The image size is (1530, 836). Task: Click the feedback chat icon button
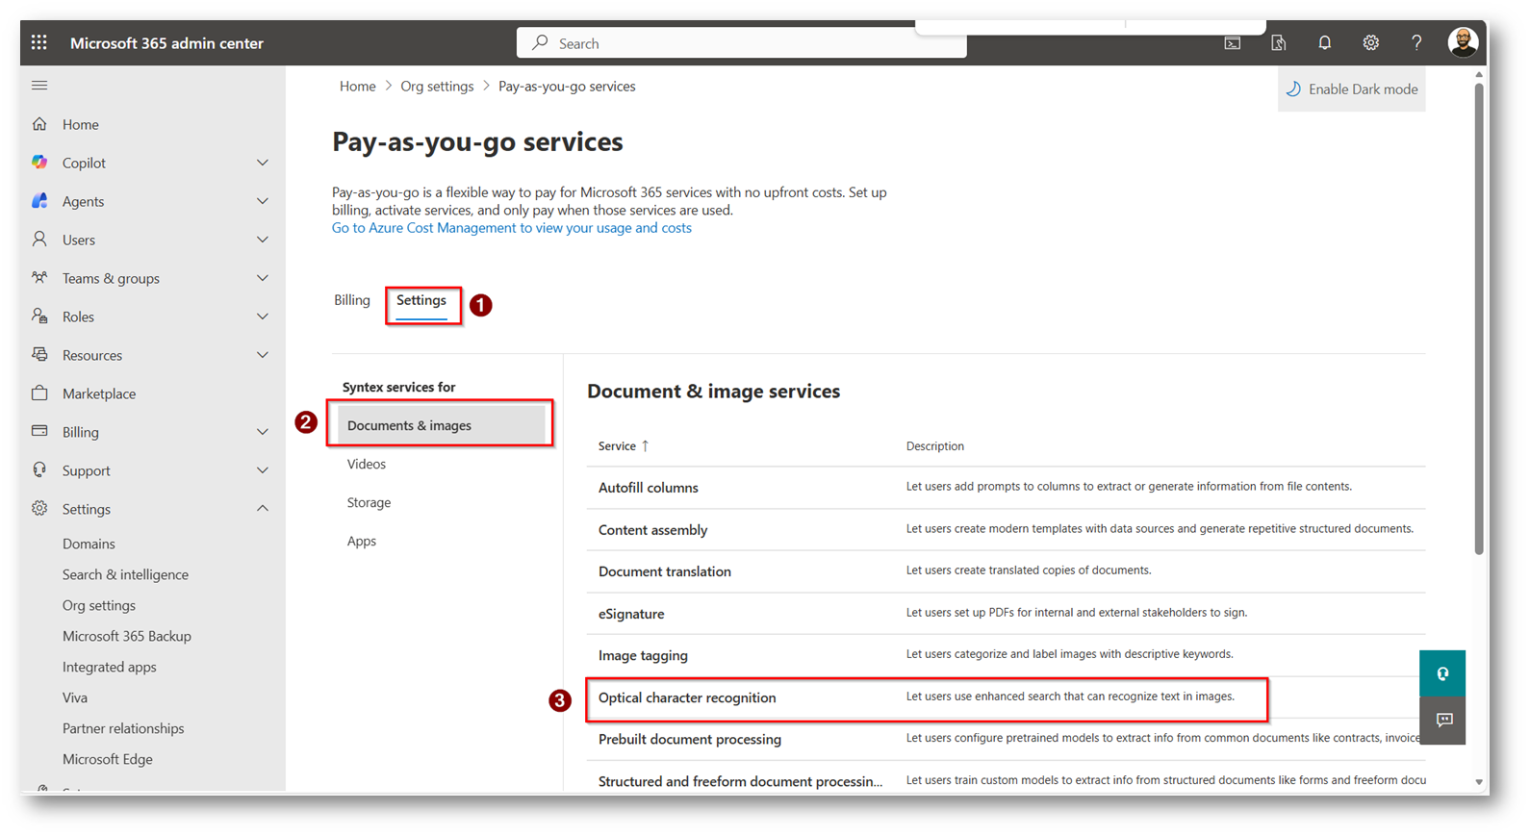1443,720
